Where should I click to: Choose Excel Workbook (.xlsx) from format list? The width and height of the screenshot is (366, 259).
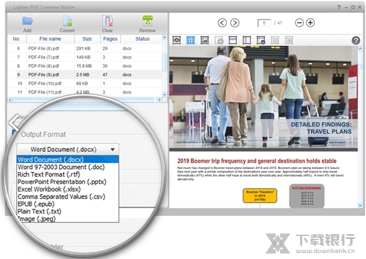point(48,190)
